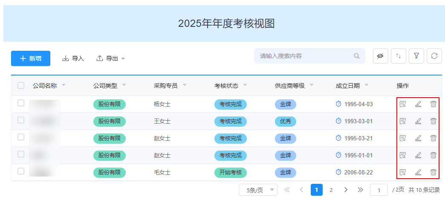Select the checkbox for the 毛女士 row

[x=21, y=171]
